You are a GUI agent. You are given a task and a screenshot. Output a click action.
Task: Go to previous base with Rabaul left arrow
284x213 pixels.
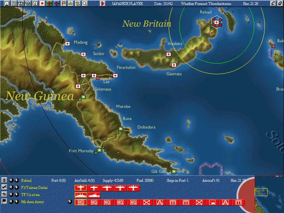pyautogui.click(x=11, y=180)
